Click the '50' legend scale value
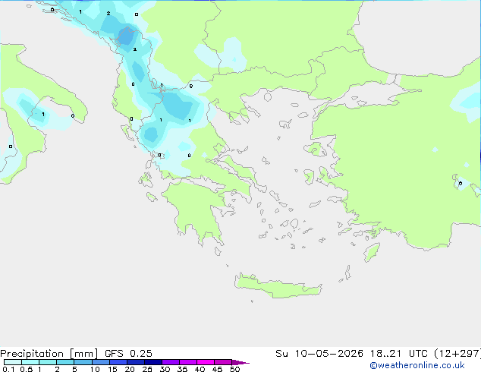This screenshot has height=372, width=481. (234, 369)
